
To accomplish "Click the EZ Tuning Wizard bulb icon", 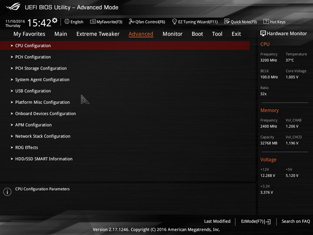I will (x=174, y=21).
